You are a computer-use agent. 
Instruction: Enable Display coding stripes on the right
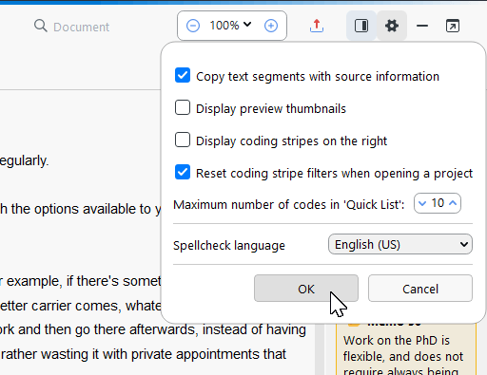pyautogui.click(x=183, y=140)
